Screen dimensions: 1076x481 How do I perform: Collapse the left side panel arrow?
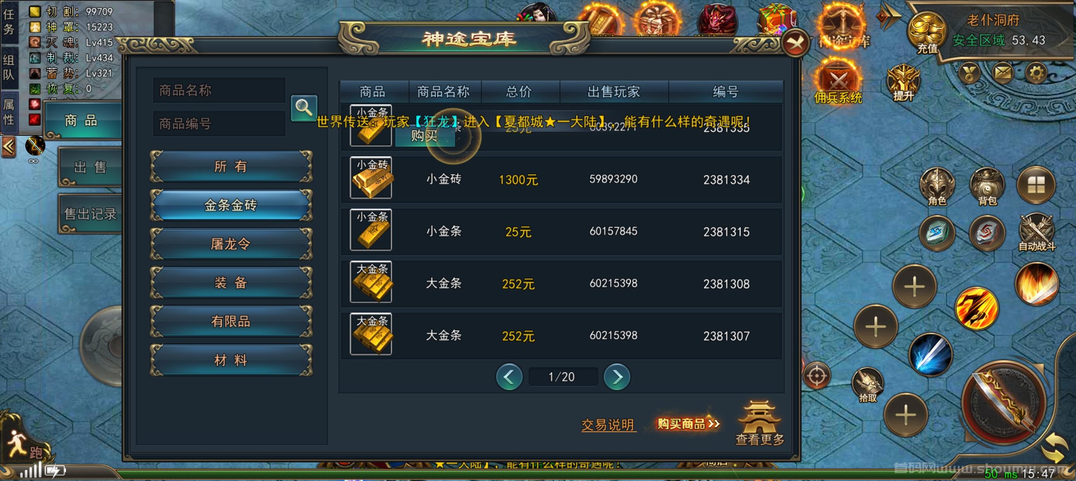9,147
